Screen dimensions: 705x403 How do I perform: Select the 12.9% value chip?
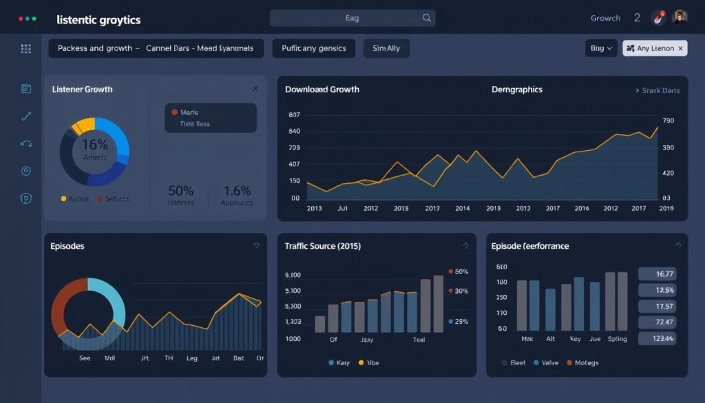[657, 290]
